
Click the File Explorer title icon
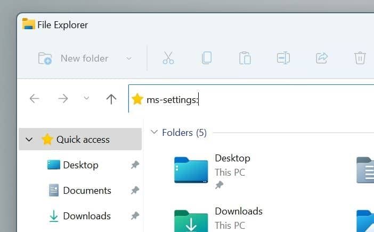(x=29, y=24)
